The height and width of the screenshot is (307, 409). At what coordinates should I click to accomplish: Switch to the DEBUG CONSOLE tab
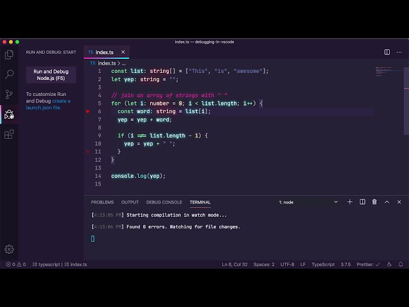tap(164, 202)
